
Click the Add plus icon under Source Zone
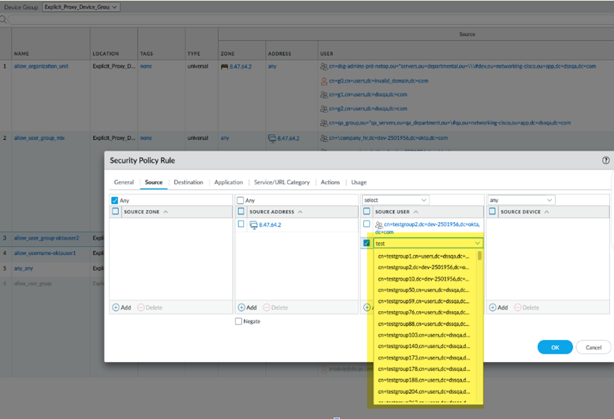point(116,307)
